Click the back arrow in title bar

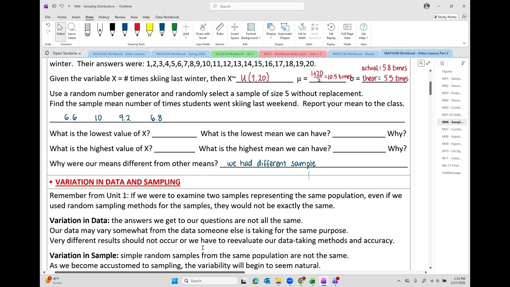(x=54, y=6)
